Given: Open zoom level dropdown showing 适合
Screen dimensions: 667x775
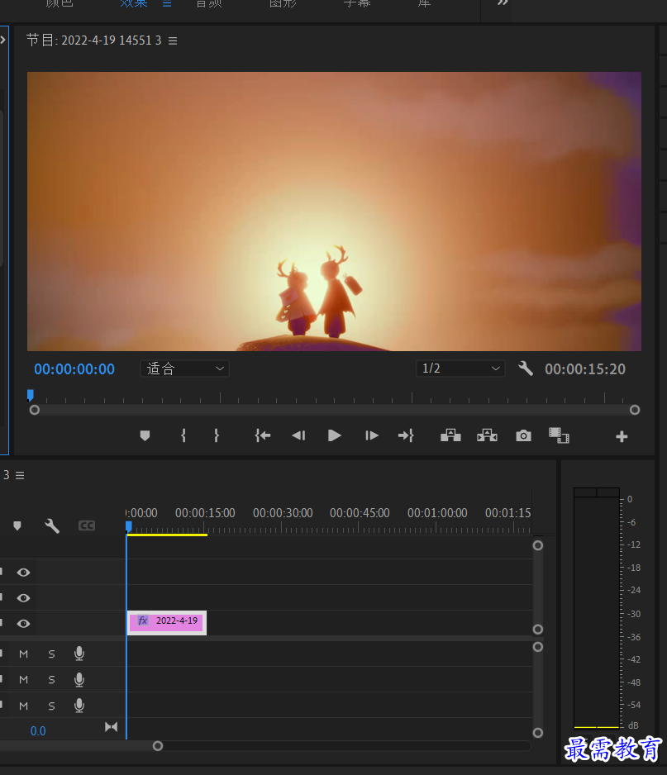Looking at the screenshot, I should pyautogui.click(x=184, y=368).
